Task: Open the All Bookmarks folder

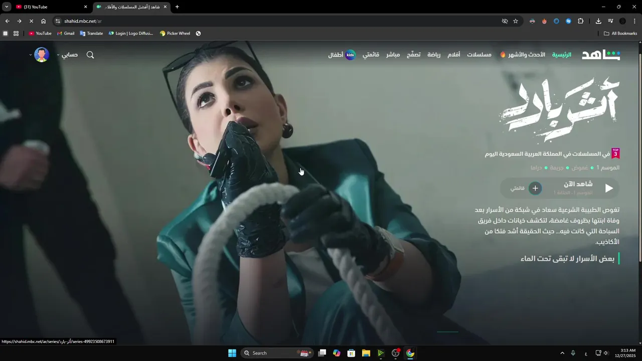Action: tap(620, 34)
